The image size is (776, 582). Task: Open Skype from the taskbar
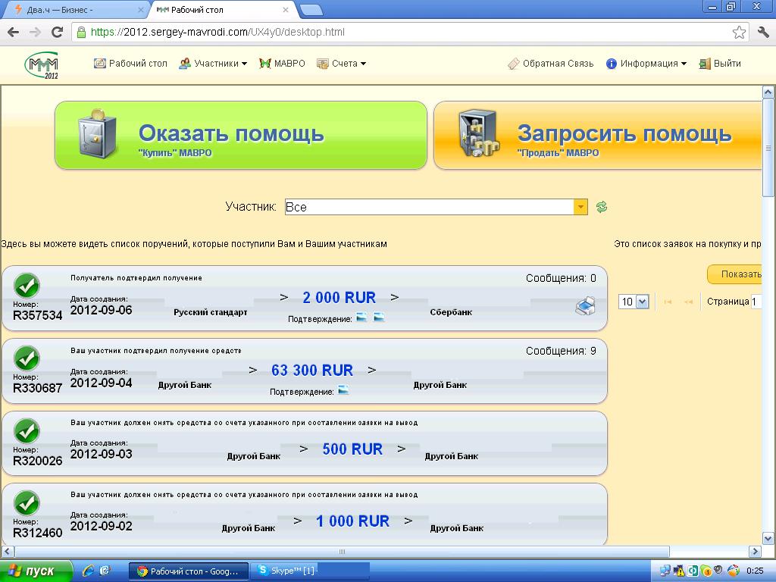pyautogui.click(x=309, y=571)
